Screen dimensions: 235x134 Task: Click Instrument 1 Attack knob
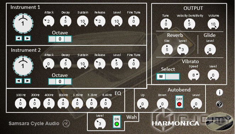tap(49, 21)
